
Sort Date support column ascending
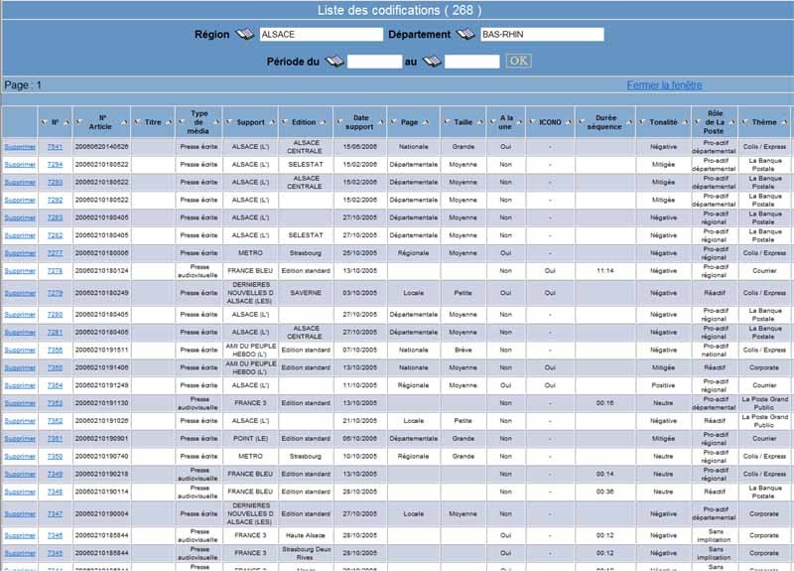tap(381, 122)
